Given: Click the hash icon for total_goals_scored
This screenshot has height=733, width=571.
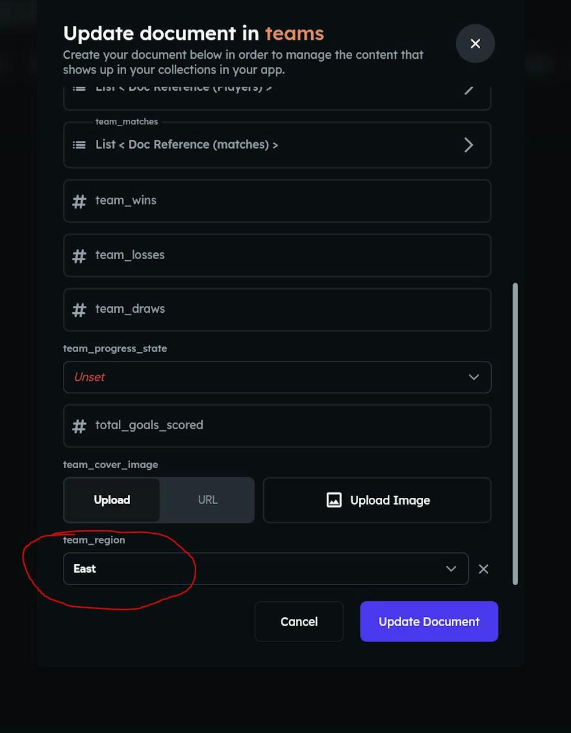Looking at the screenshot, I should pyautogui.click(x=79, y=426).
